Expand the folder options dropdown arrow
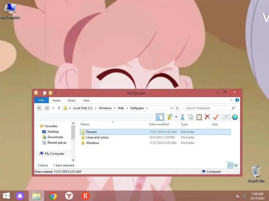269x201 pixels. coord(176,117)
